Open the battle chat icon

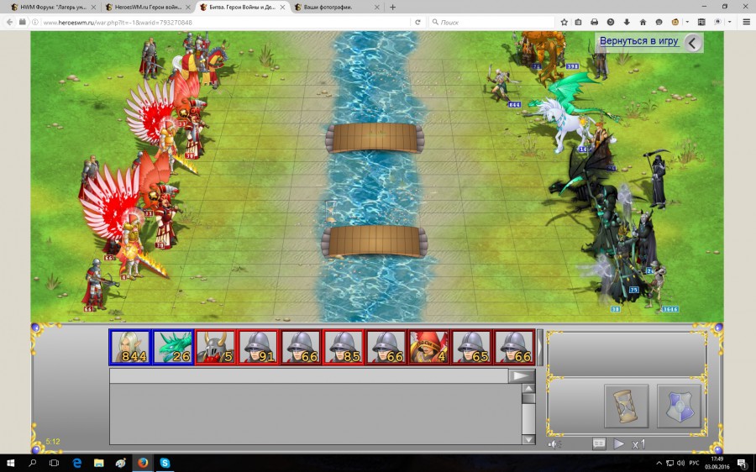click(599, 443)
